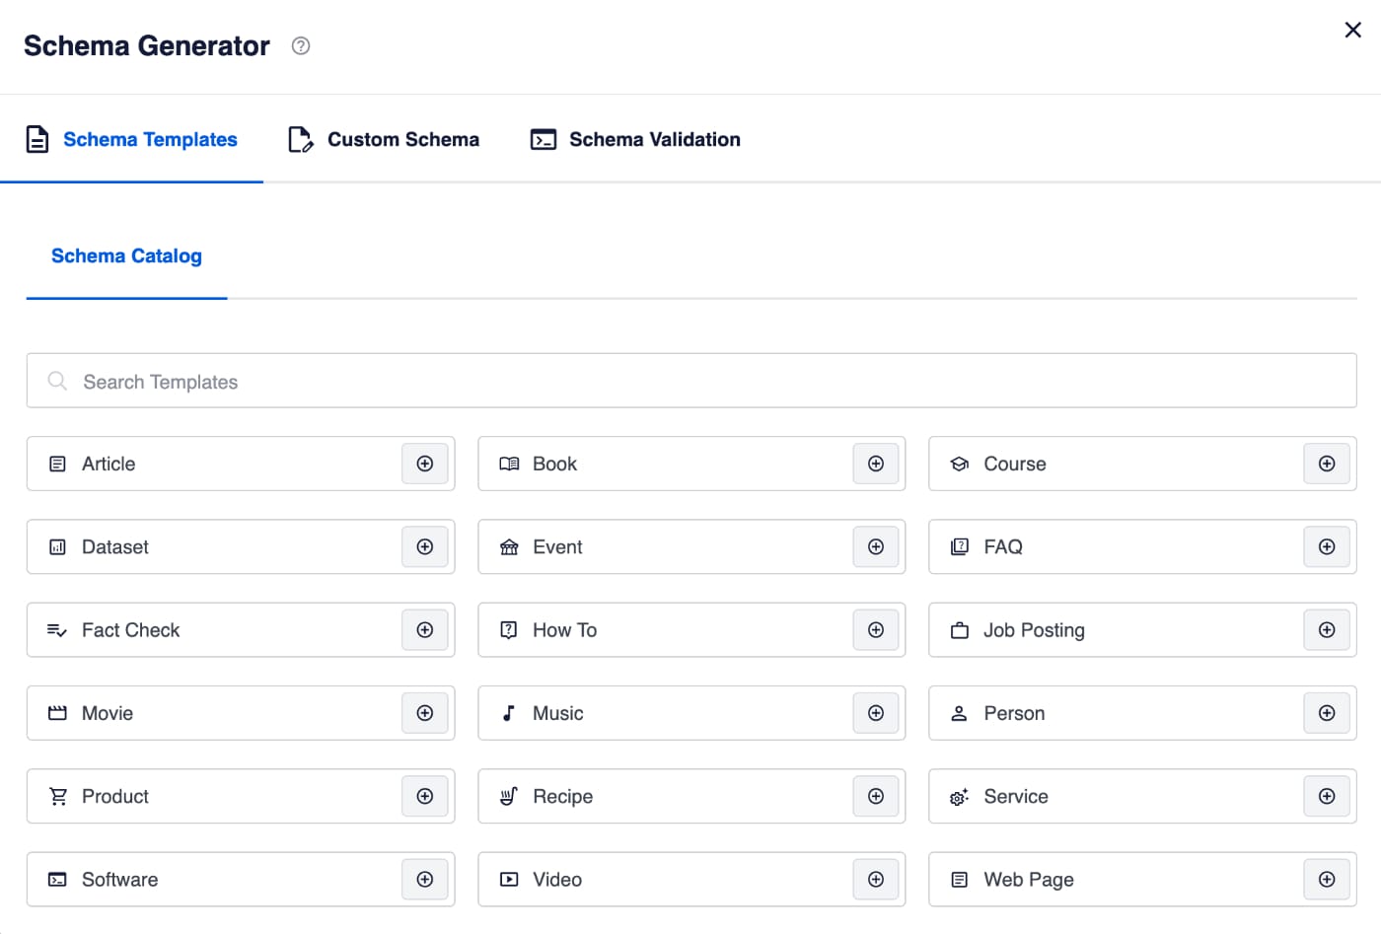Select the Schema Catalog sub-tab
This screenshot has width=1381, height=934.
(x=126, y=256)
